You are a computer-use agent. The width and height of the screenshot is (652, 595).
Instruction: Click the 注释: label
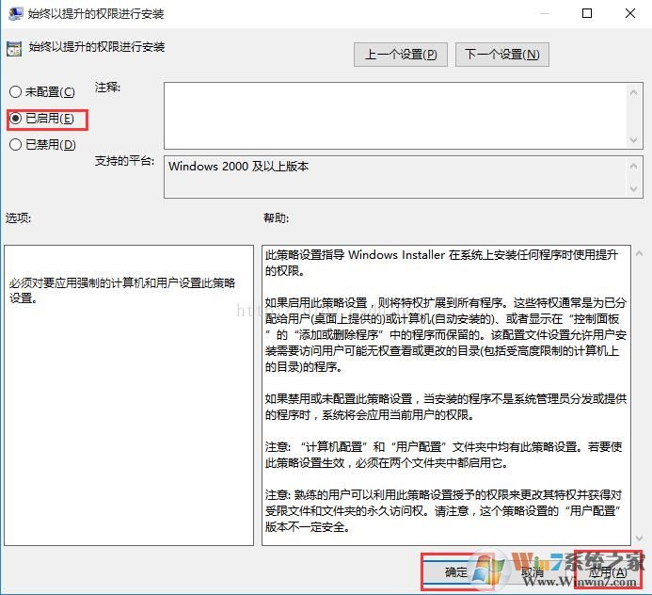click(x=107, y=88)
